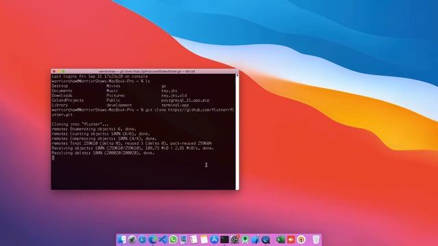The image size is (438, 246).
Task: Open Reminders list icon in Dock
Action: tap(194, 240)
